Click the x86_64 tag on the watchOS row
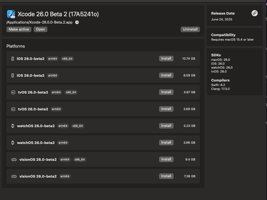This screenshot has height=200, width=267. 78,126
